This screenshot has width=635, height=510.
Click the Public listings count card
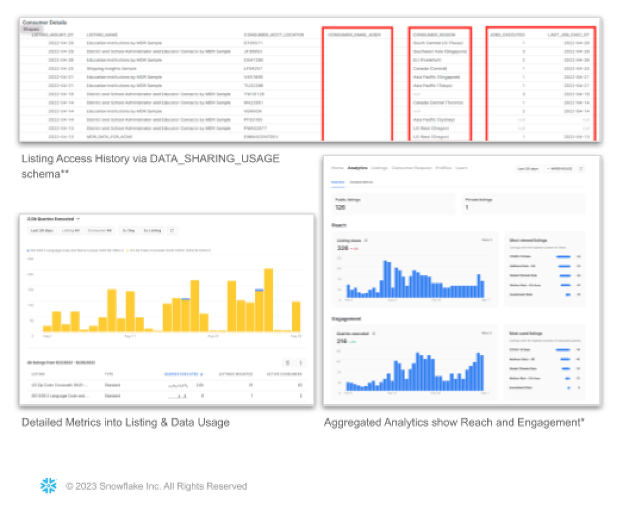pyautogui.click(x=393, y=204)
